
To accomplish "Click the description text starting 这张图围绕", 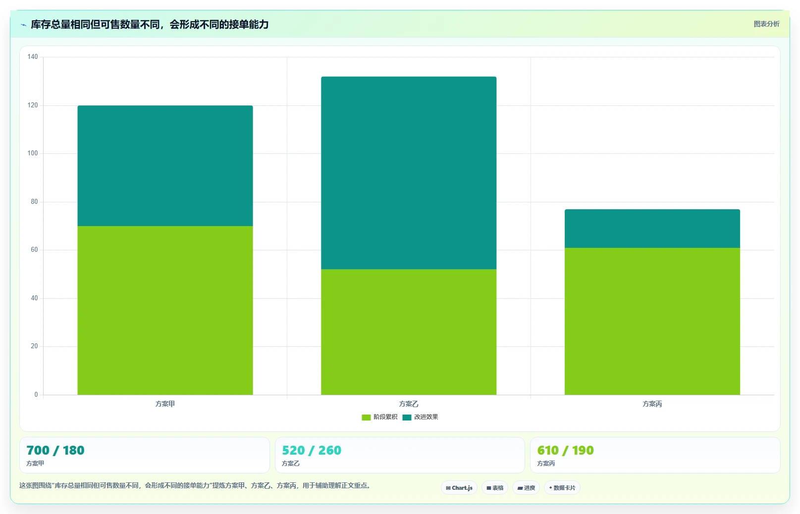I will [x=195, y=486].
